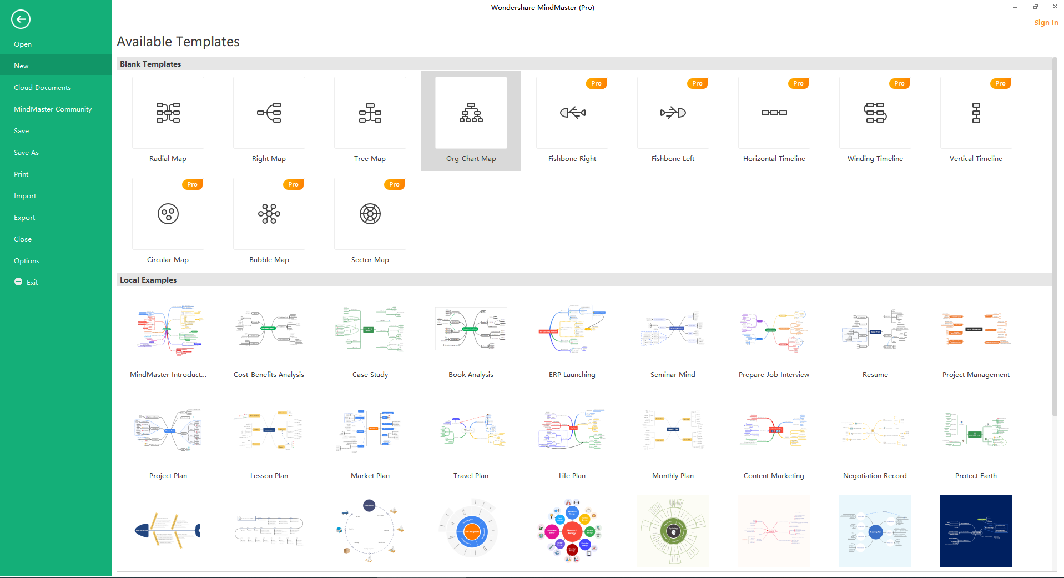
Task: Open the ERP Launching example
Action: point(572,329)
